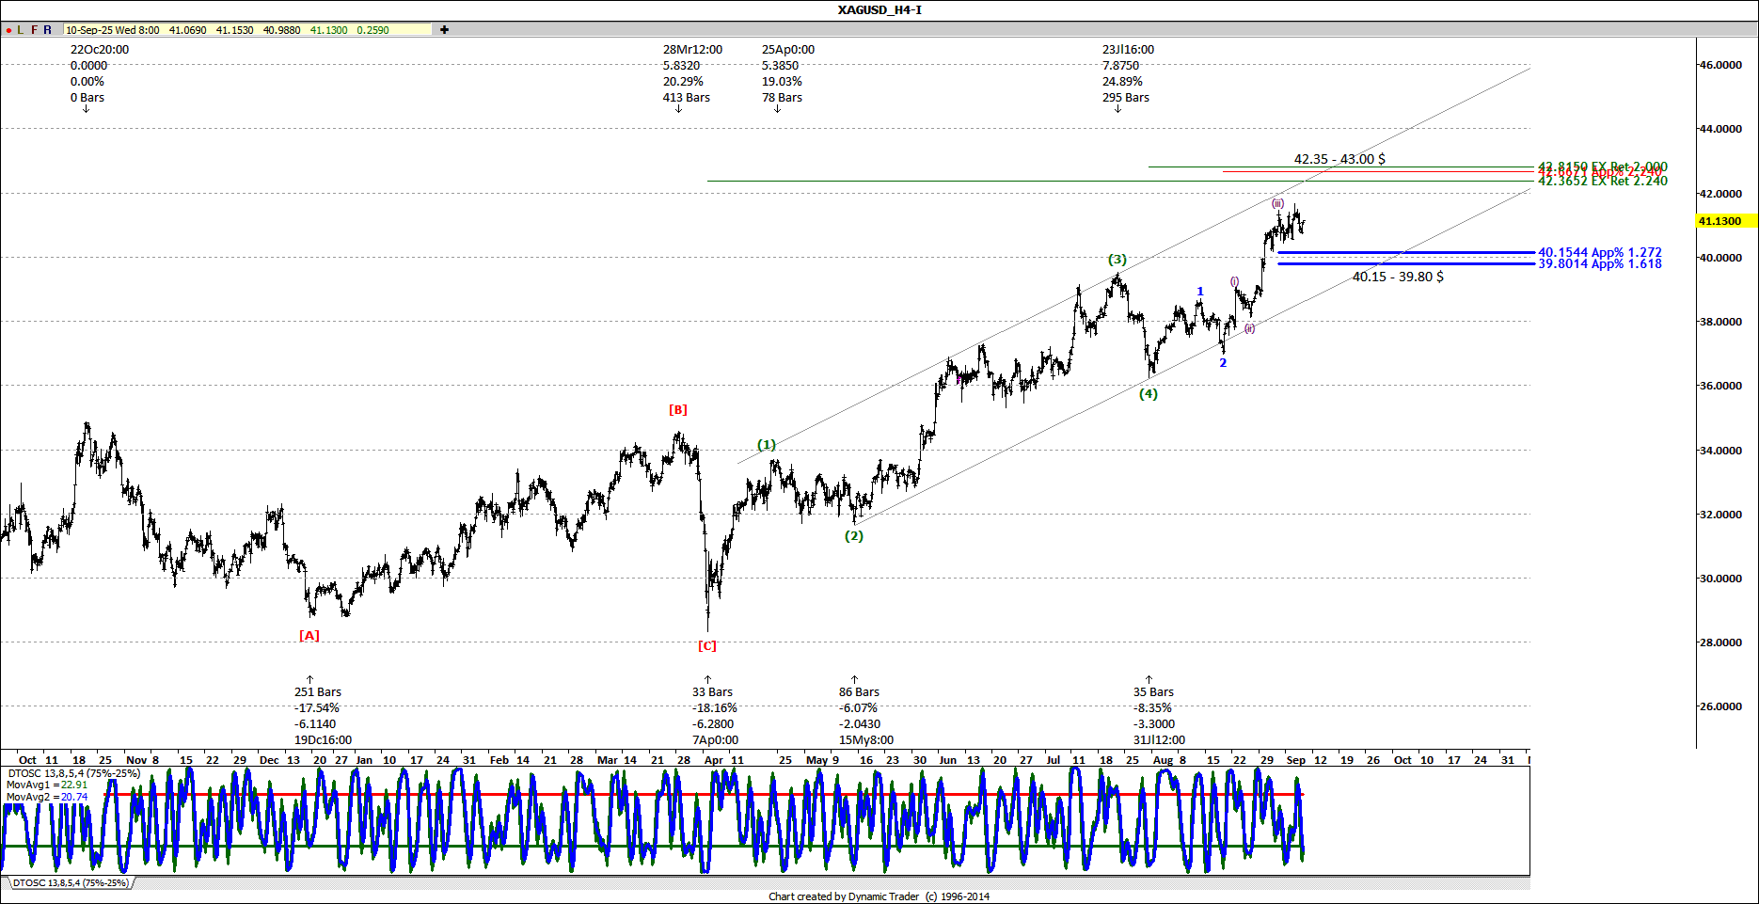Image resolution: width=1759 pixels, height=904 pixels.
Task: Select the red [B] wave label
Action: [677, 410]
